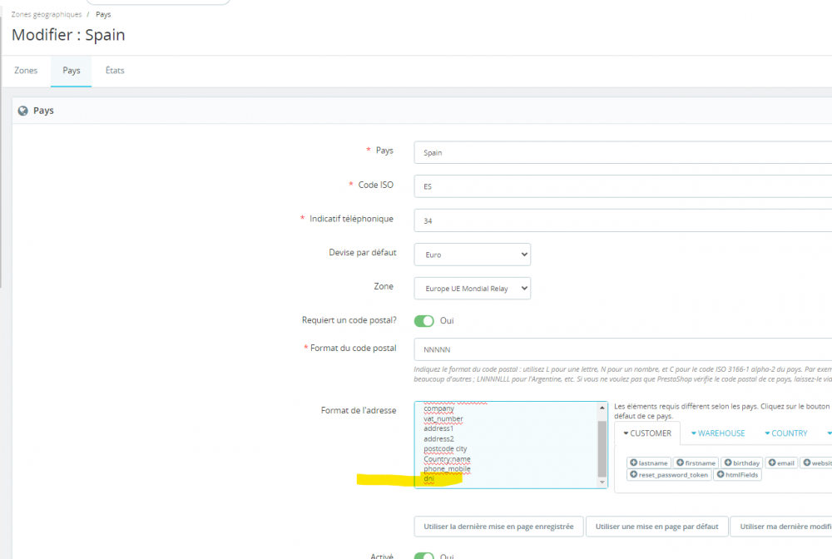Click the globe icon beside Pays heading
The image size is (832, 559).
click(x=22, y=111)
